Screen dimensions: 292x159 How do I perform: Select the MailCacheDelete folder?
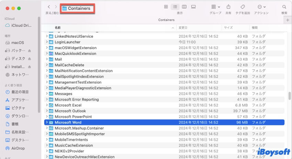(x=164, y=65)
